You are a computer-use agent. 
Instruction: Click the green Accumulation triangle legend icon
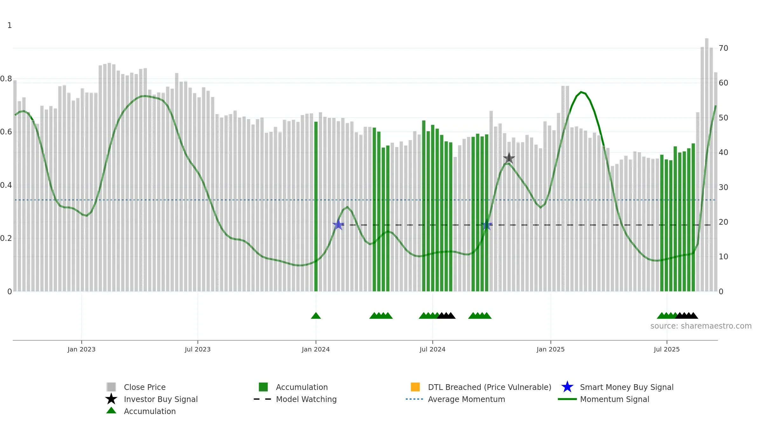(x=111, y=411)
